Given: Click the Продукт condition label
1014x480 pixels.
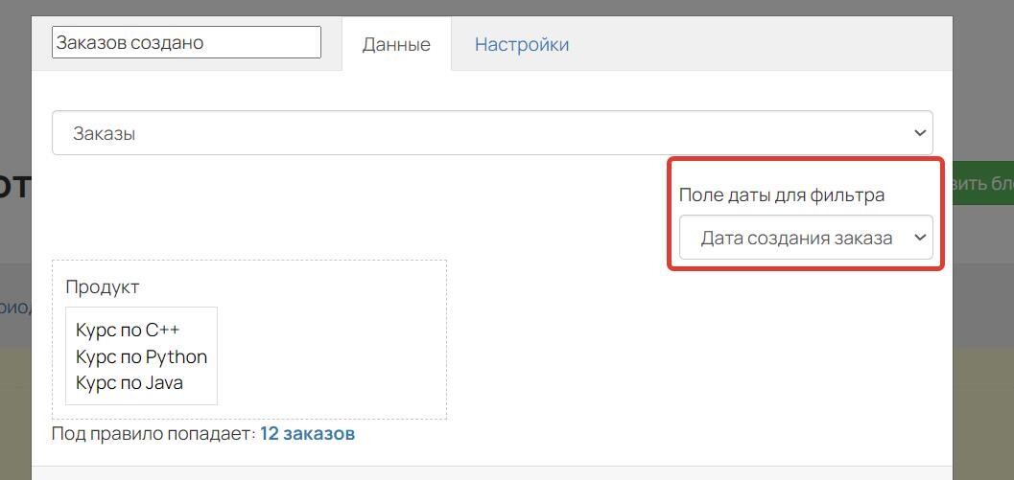Looking at the screenshot, I should tap(103, 286).
